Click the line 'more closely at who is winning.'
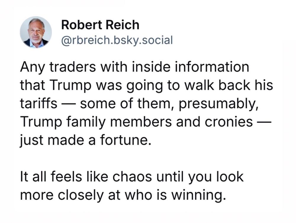This screenshot has width=296, height=223. [x=121, y=195]
